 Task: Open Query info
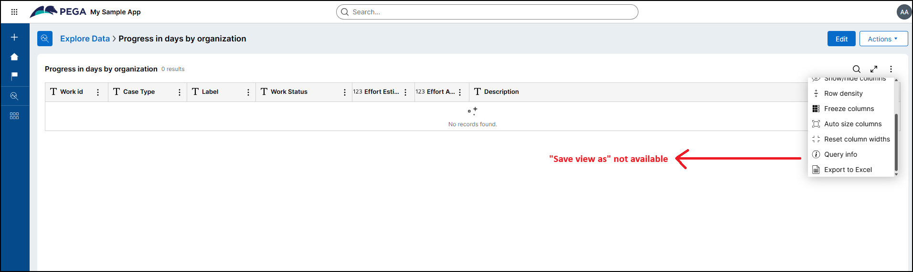(x=850, y=154)
